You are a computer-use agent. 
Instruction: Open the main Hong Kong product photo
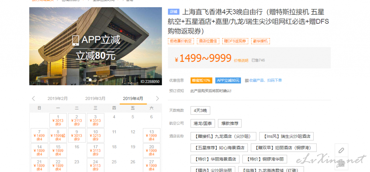pos(95,46)
